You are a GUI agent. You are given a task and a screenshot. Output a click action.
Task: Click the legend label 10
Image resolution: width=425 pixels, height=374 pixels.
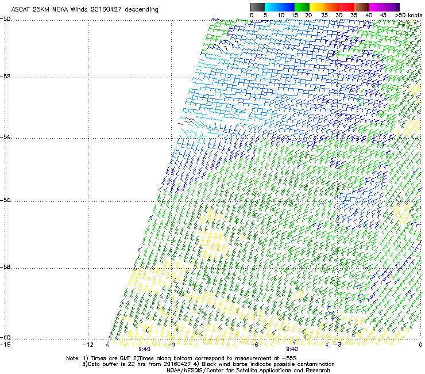pyautogui.click(x=281, y=16)
